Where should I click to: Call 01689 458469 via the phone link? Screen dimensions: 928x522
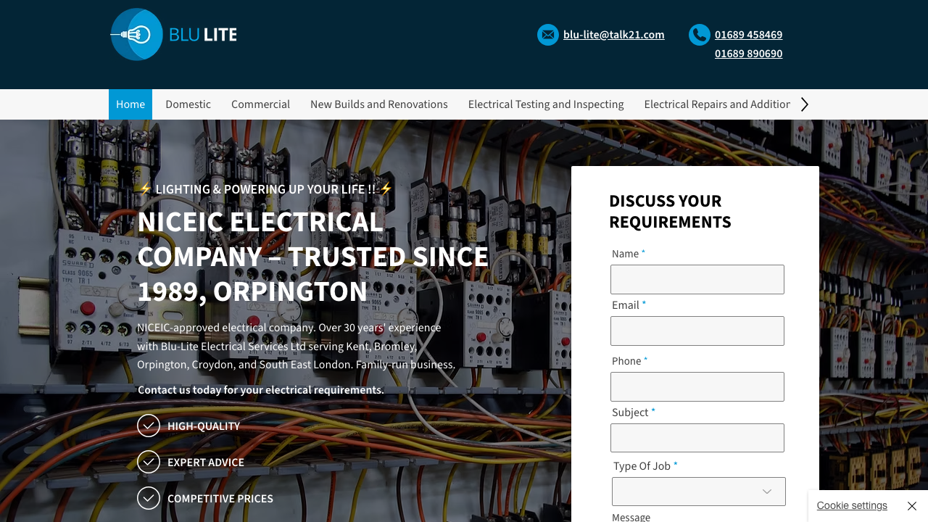pyautogui.click(x=748, y=34)
